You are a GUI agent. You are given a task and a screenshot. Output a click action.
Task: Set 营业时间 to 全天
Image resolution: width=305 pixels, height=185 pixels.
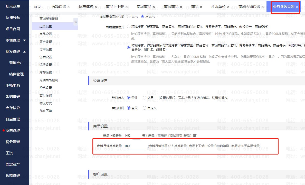point(129,108)
